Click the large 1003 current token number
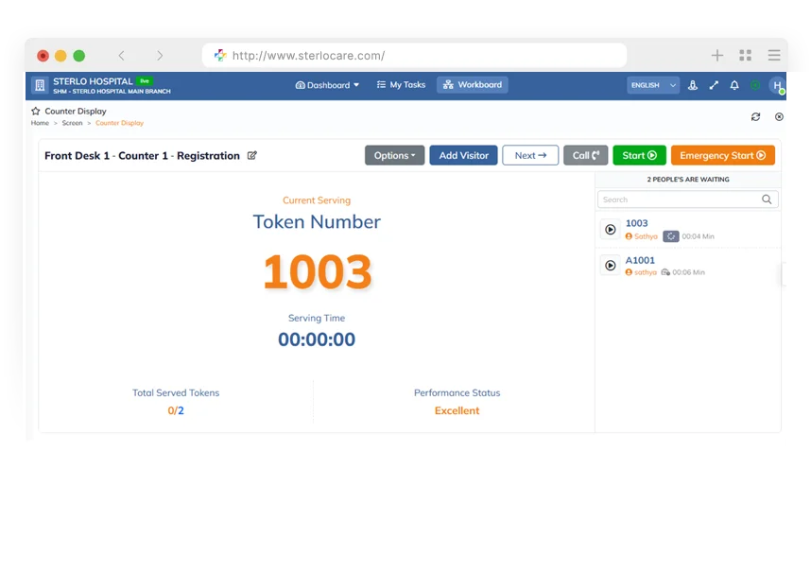 318,271
